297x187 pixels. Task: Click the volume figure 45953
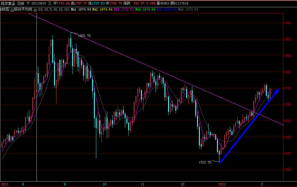[x=164, y=3]
